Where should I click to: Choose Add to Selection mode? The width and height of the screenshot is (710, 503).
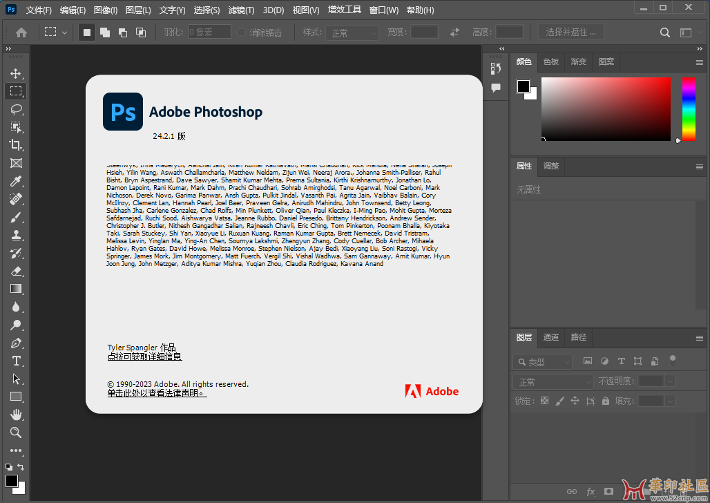[x=105, y=32]
